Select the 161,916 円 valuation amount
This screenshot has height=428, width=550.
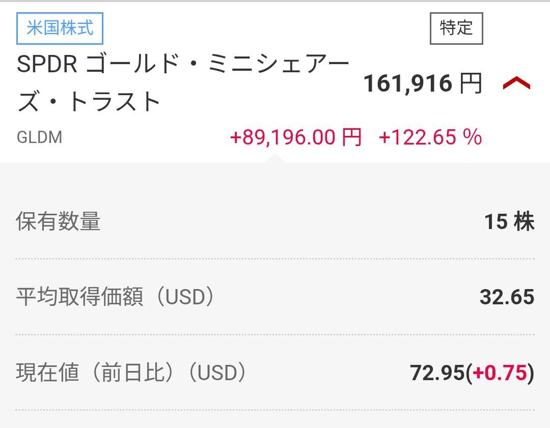click(x=408, y=83)
